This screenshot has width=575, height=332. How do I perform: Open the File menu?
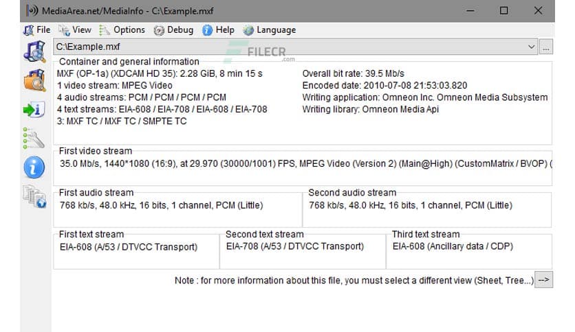tap(36, 30)
